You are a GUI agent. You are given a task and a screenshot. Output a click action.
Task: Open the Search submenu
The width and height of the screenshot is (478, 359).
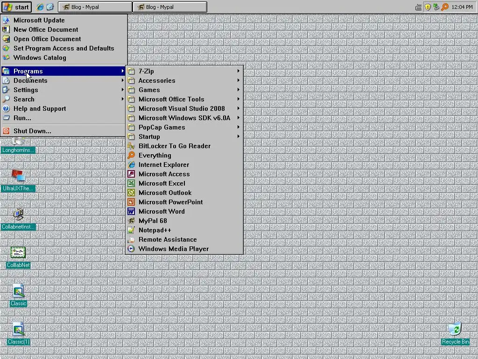(63, 99)
